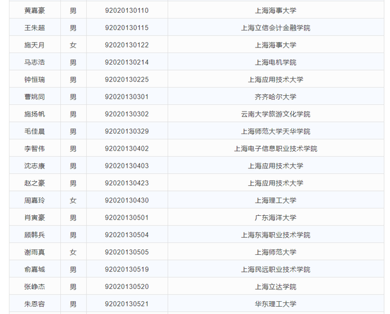The width and height of the screenshot is (390, 314).
Task: Select the name 张峥杰
Action: coord(35,287)
